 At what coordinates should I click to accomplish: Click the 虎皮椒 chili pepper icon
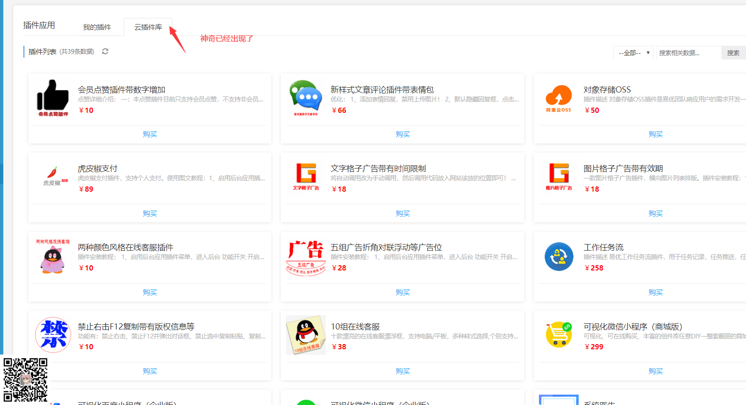pyautogui.click(x=55, y=177)
